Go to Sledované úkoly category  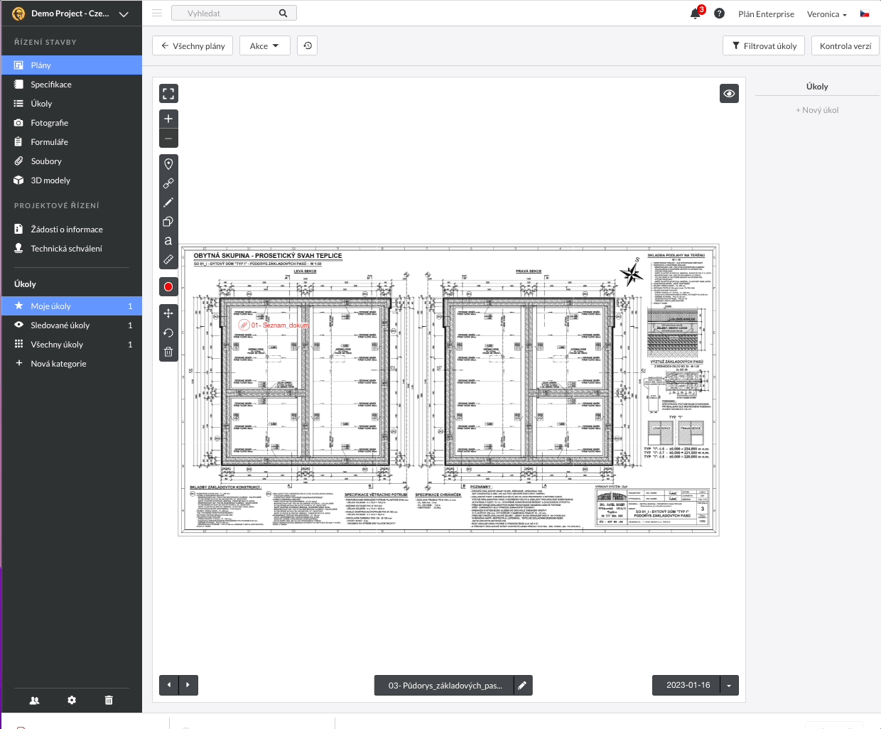point(60,325)
